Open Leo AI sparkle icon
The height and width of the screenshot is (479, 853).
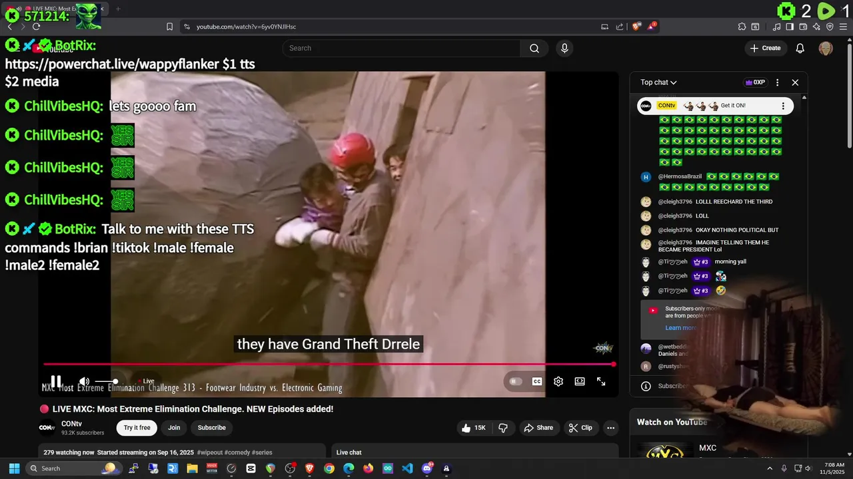click(817, 27)
